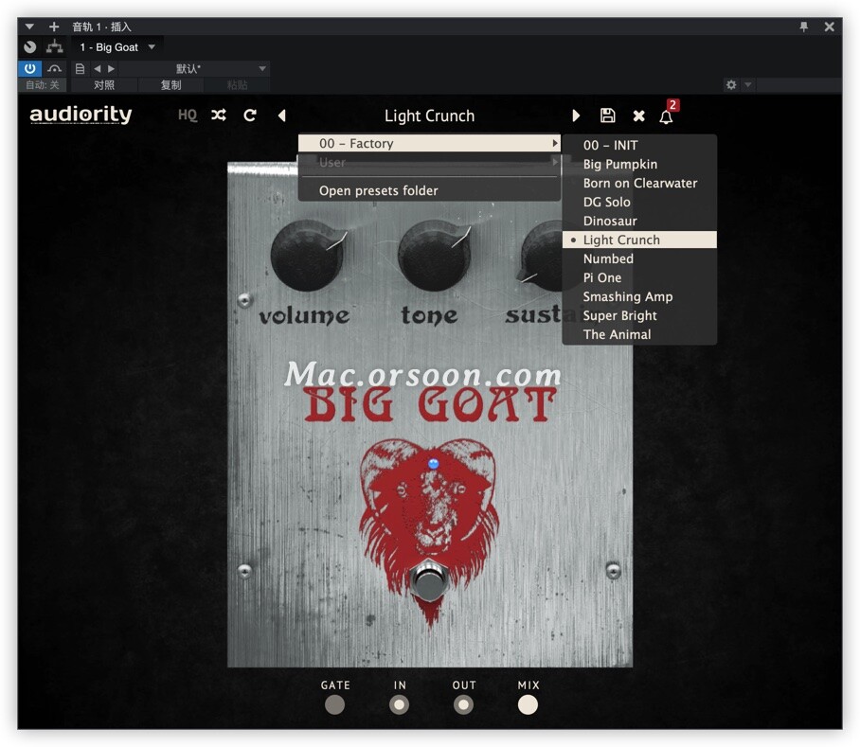Save preset with floppy disk icon

pyautogui.click(x=608, y=116)
